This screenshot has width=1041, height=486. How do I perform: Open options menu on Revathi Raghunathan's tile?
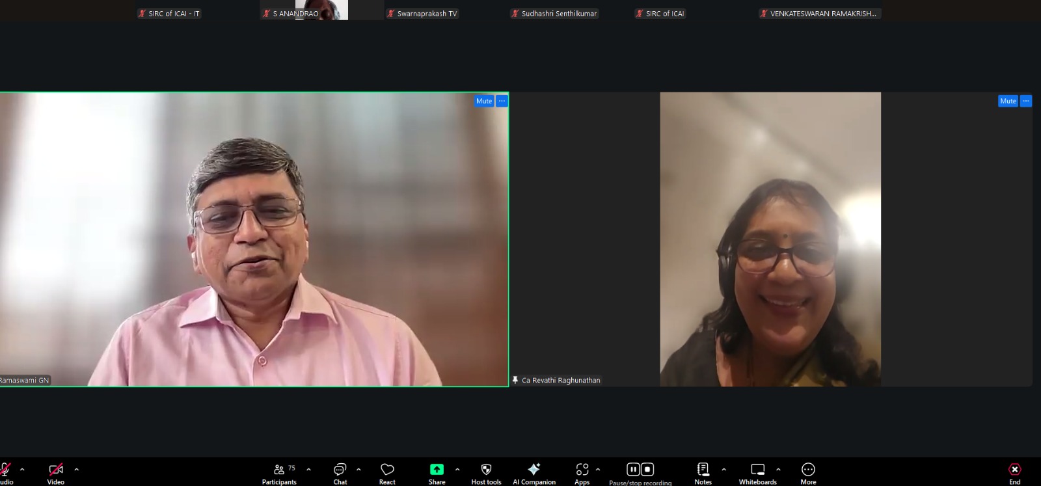click(1026, 101)
